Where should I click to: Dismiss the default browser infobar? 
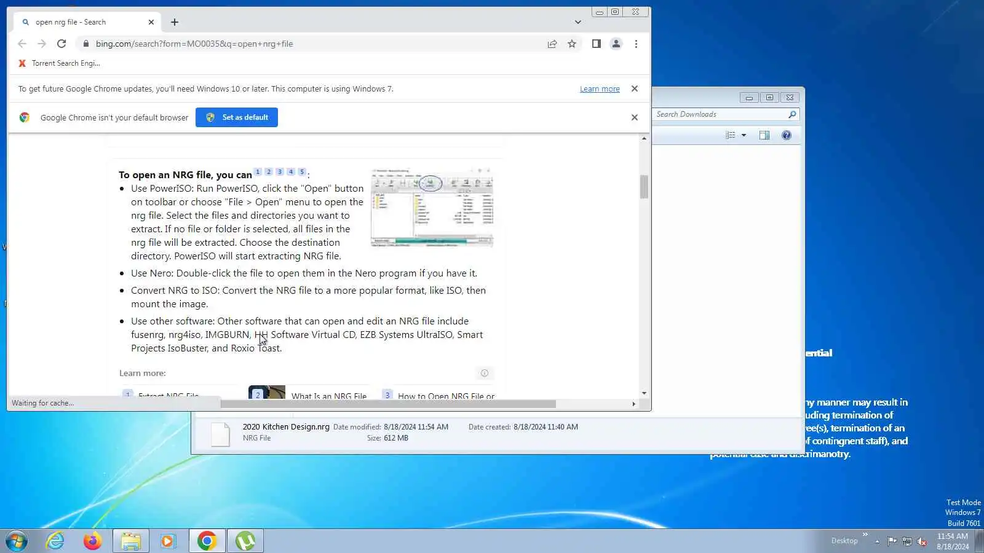tap(635, 117)
